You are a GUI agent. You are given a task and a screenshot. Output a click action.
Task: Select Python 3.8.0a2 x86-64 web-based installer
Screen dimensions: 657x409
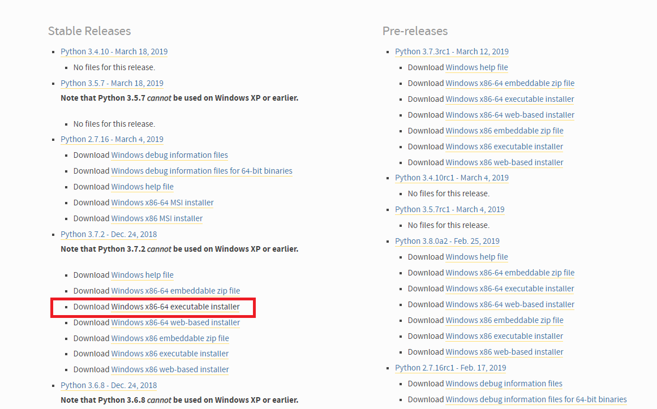click(510, 305)
